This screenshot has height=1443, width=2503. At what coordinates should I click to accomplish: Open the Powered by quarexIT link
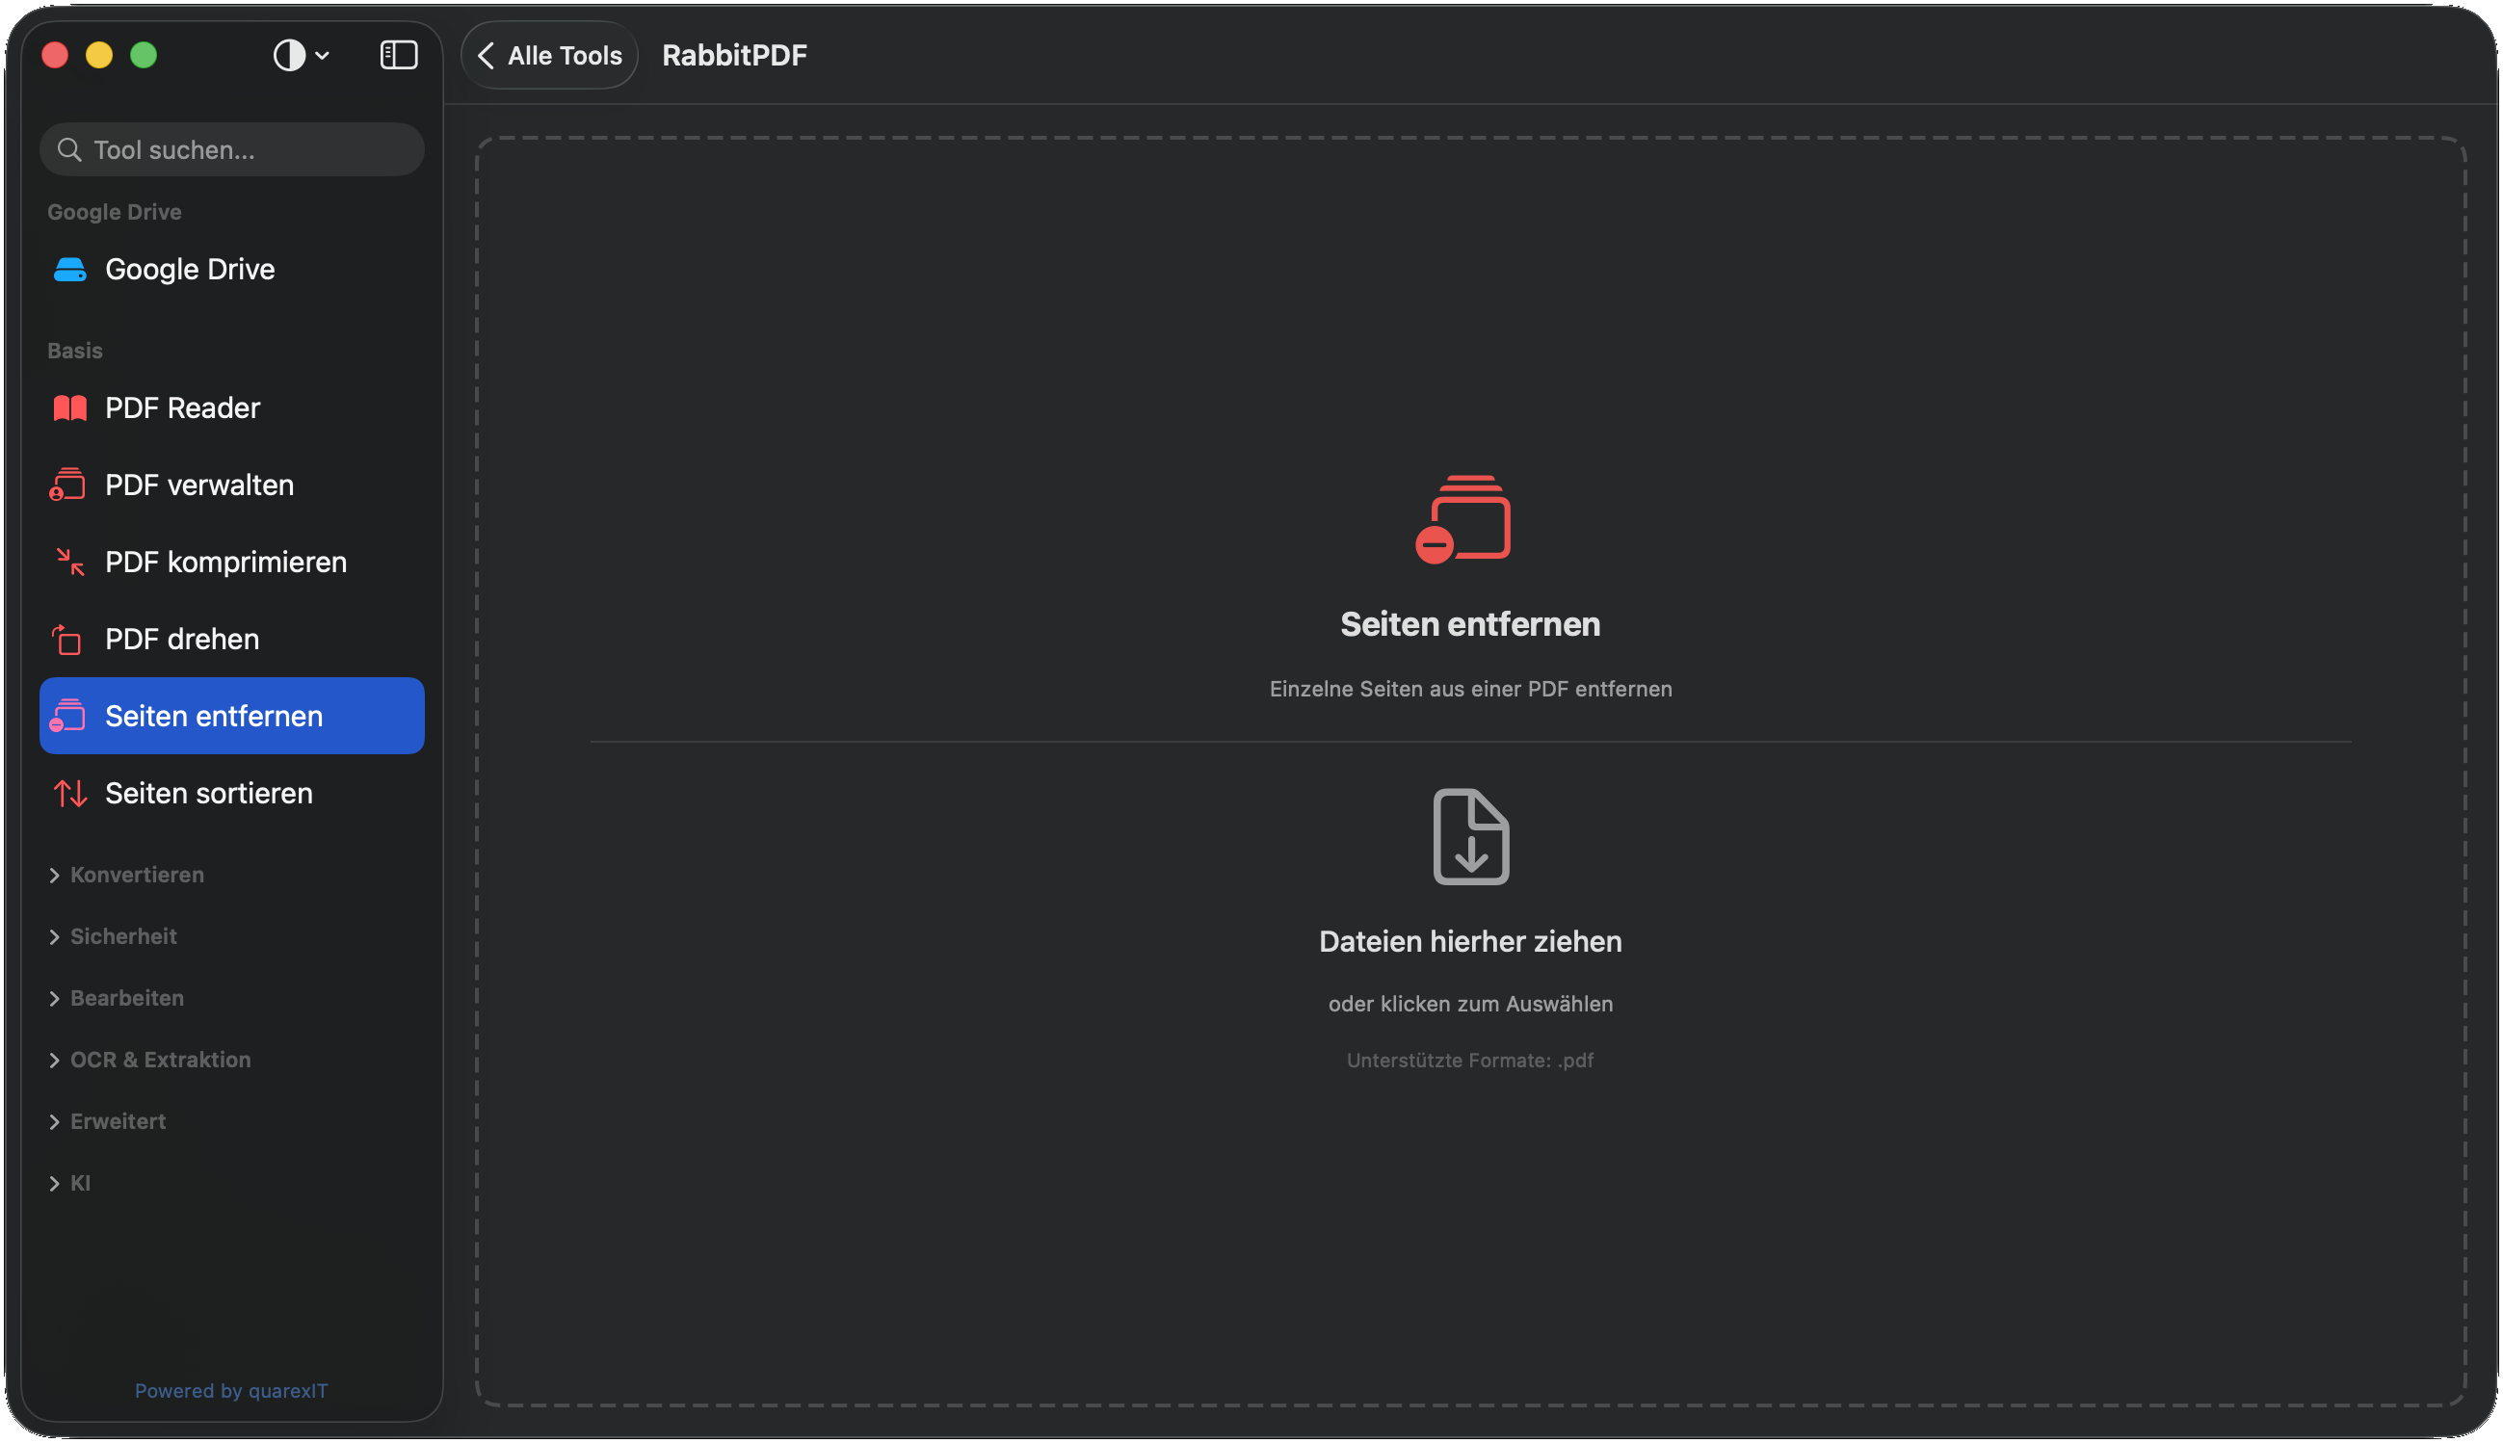(x=231, y=1390)
